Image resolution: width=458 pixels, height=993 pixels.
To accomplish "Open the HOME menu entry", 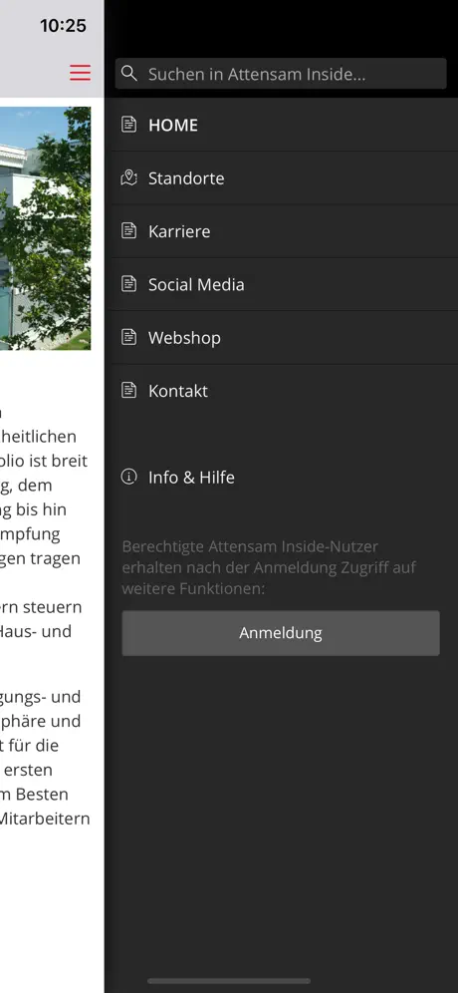I will 281,125.
